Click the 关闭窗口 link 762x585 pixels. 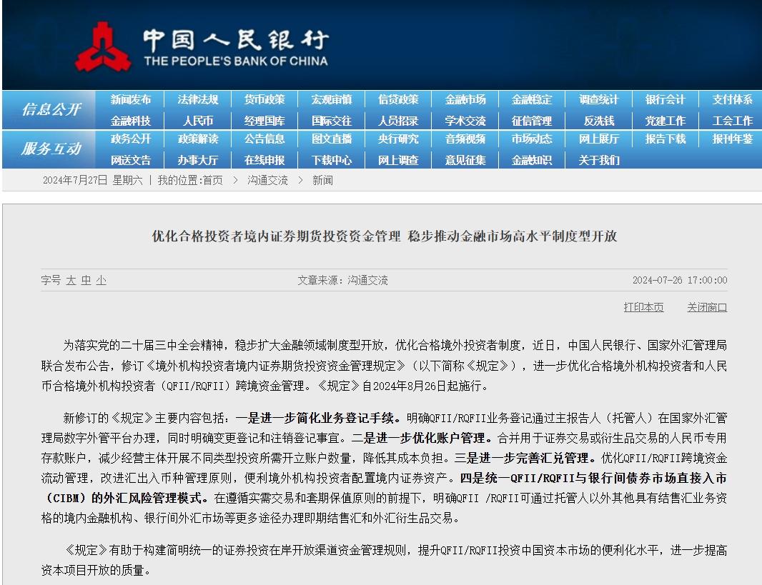pos(707,307)
